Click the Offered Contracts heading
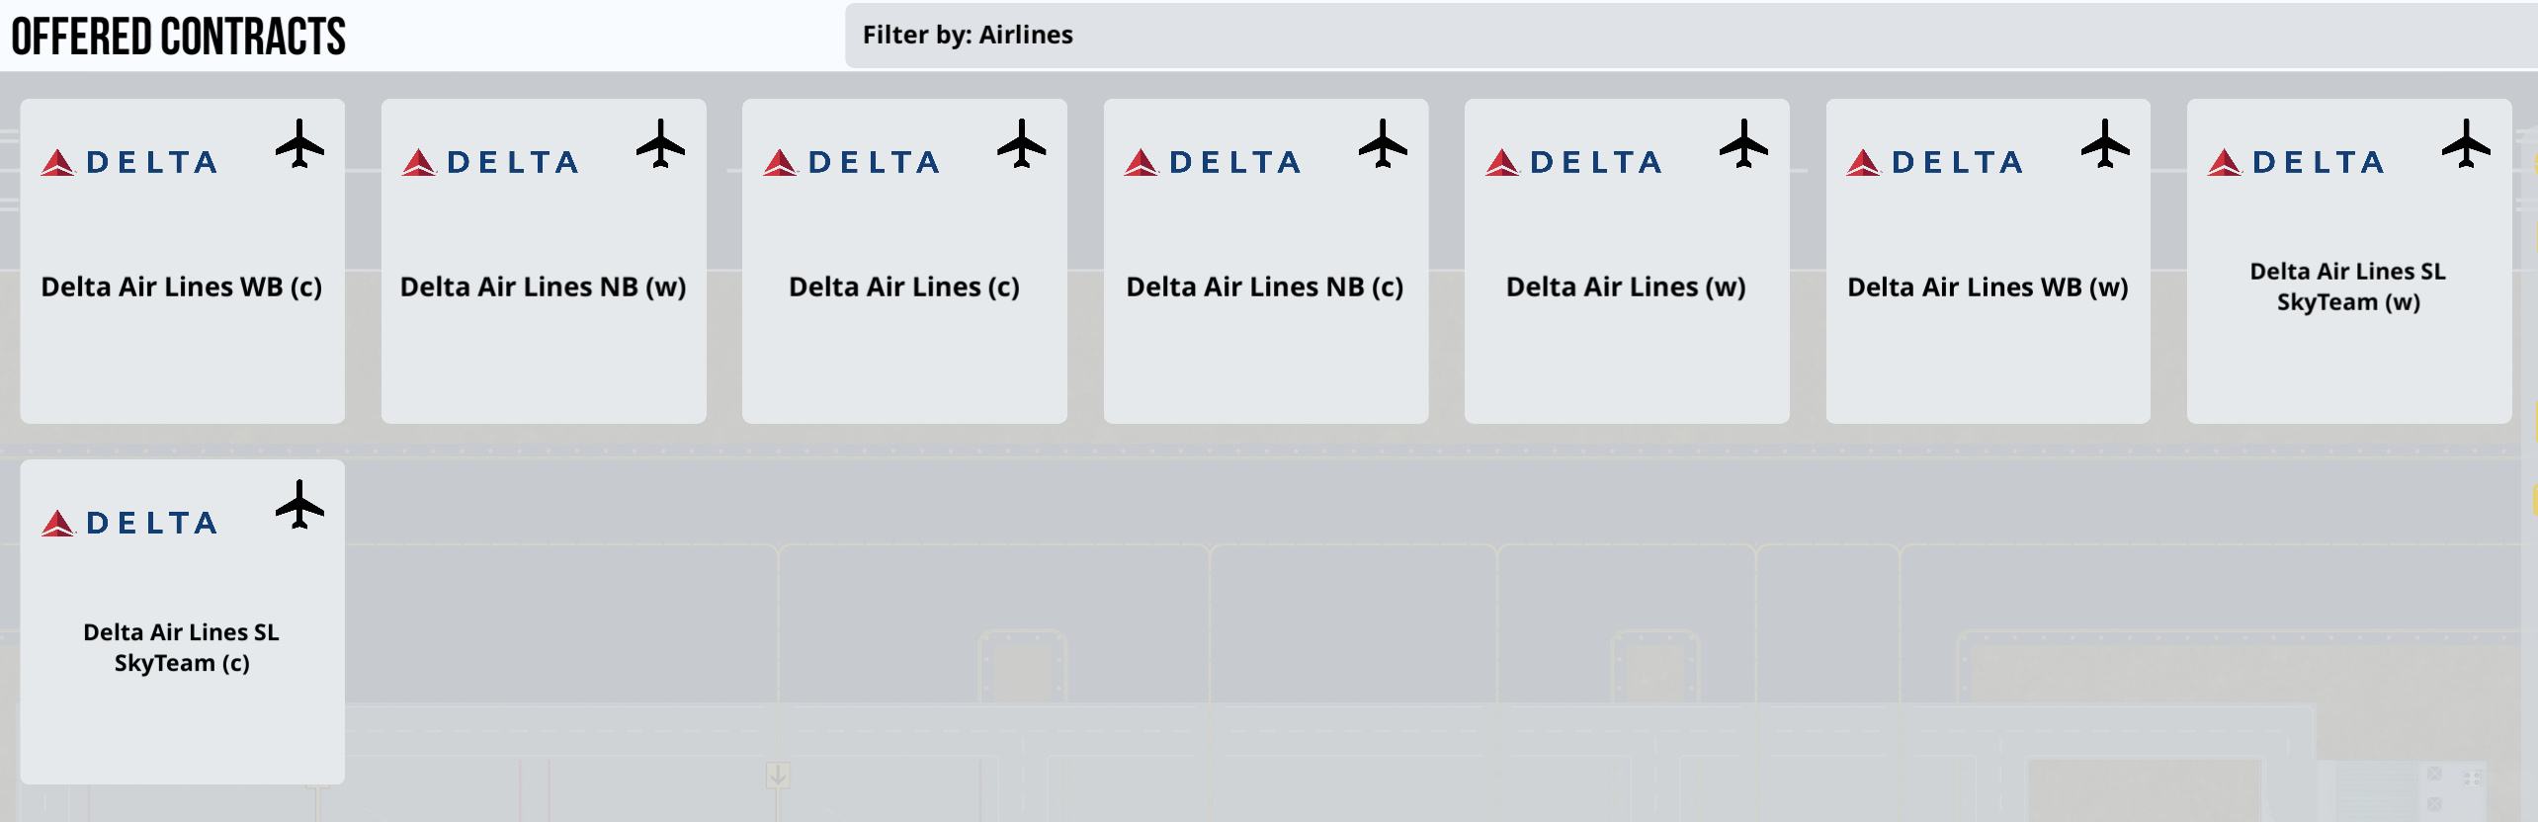The width and height of the screenshot is (2538, 822). pos(179,37)
